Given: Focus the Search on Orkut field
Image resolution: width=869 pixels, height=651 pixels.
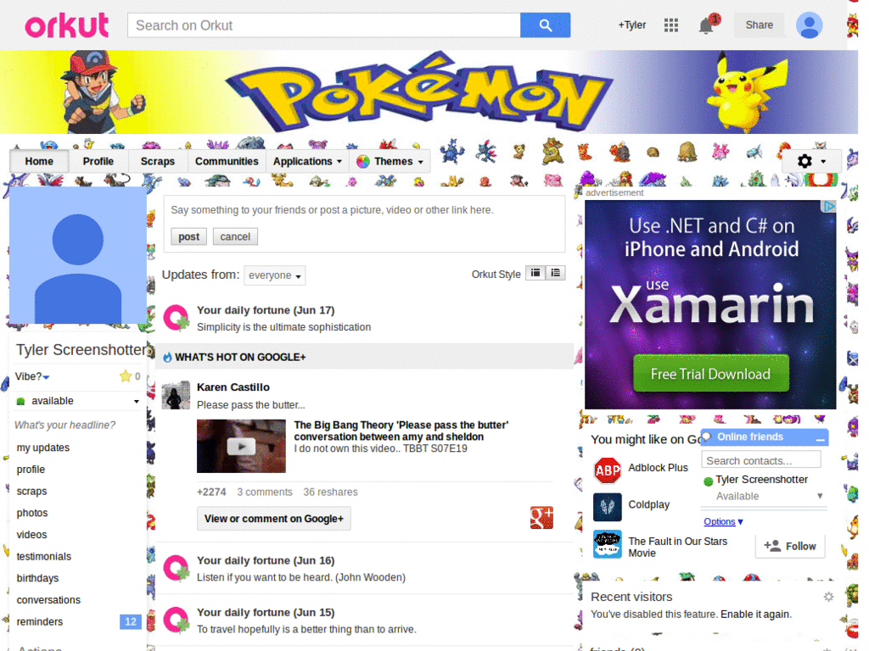Looking at the screenshot, I should click(x=324, y=25).
